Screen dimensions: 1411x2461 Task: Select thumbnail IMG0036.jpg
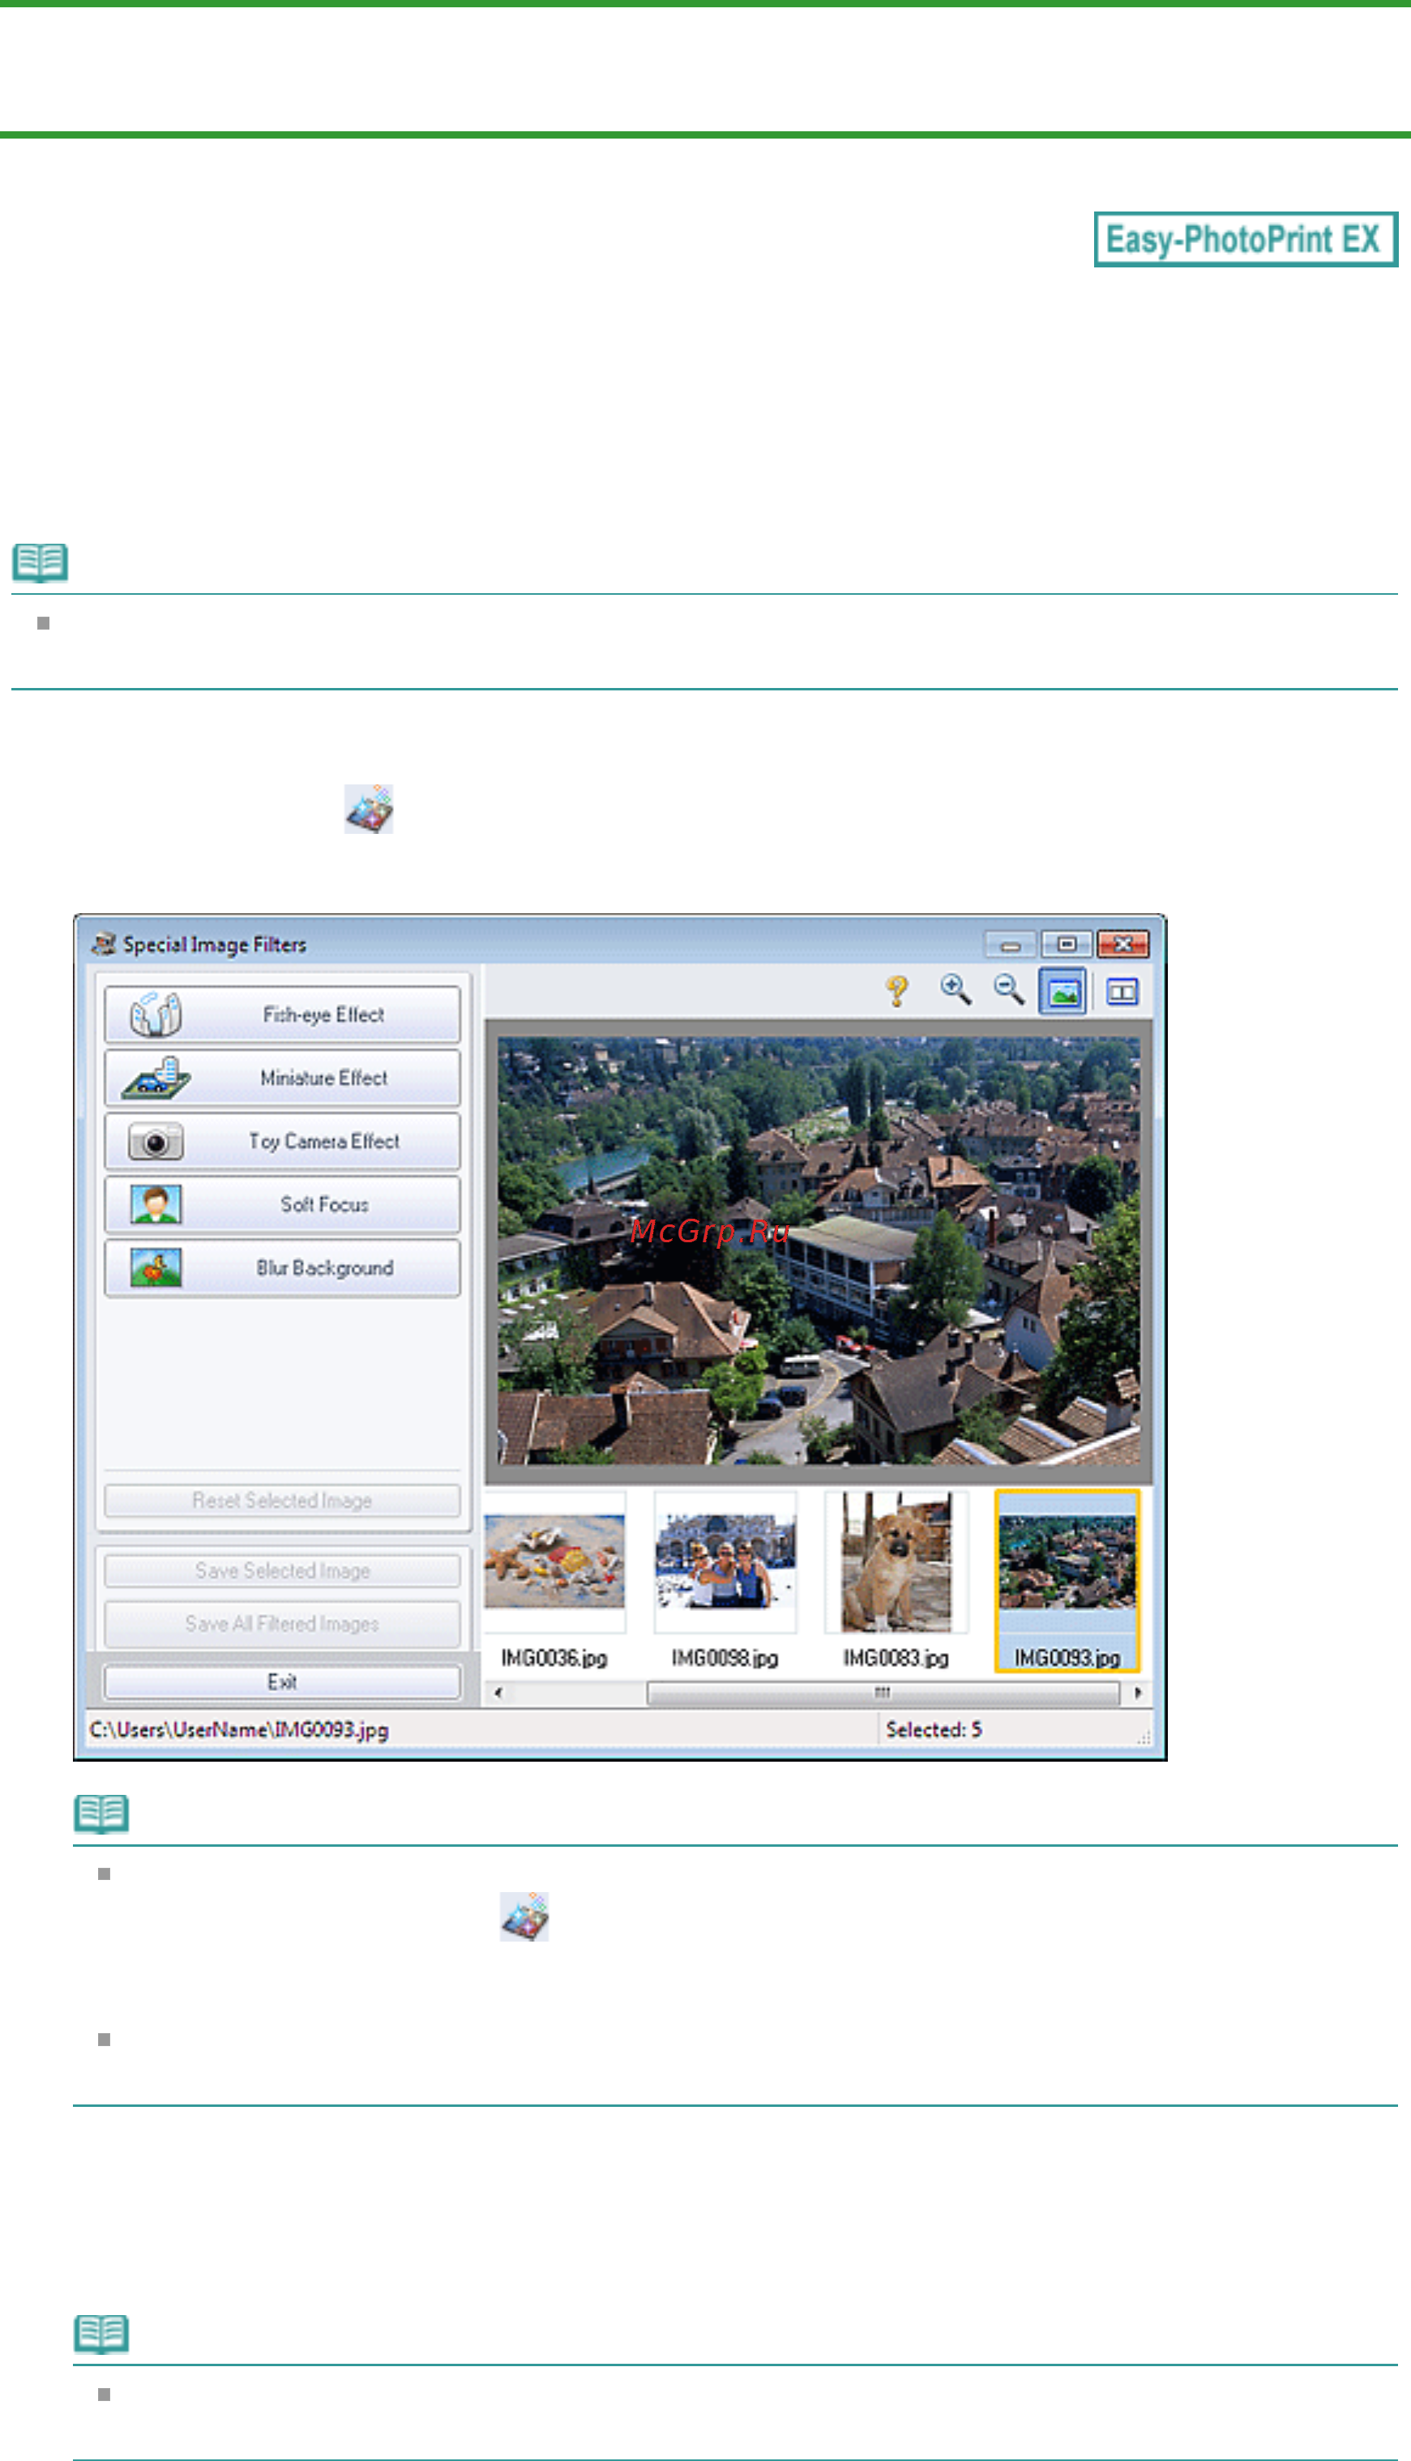(x=554, y=1580)
